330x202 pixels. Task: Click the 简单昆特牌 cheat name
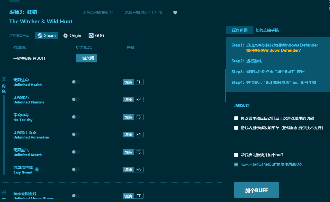pyautogui.click(x=23, y=168)
